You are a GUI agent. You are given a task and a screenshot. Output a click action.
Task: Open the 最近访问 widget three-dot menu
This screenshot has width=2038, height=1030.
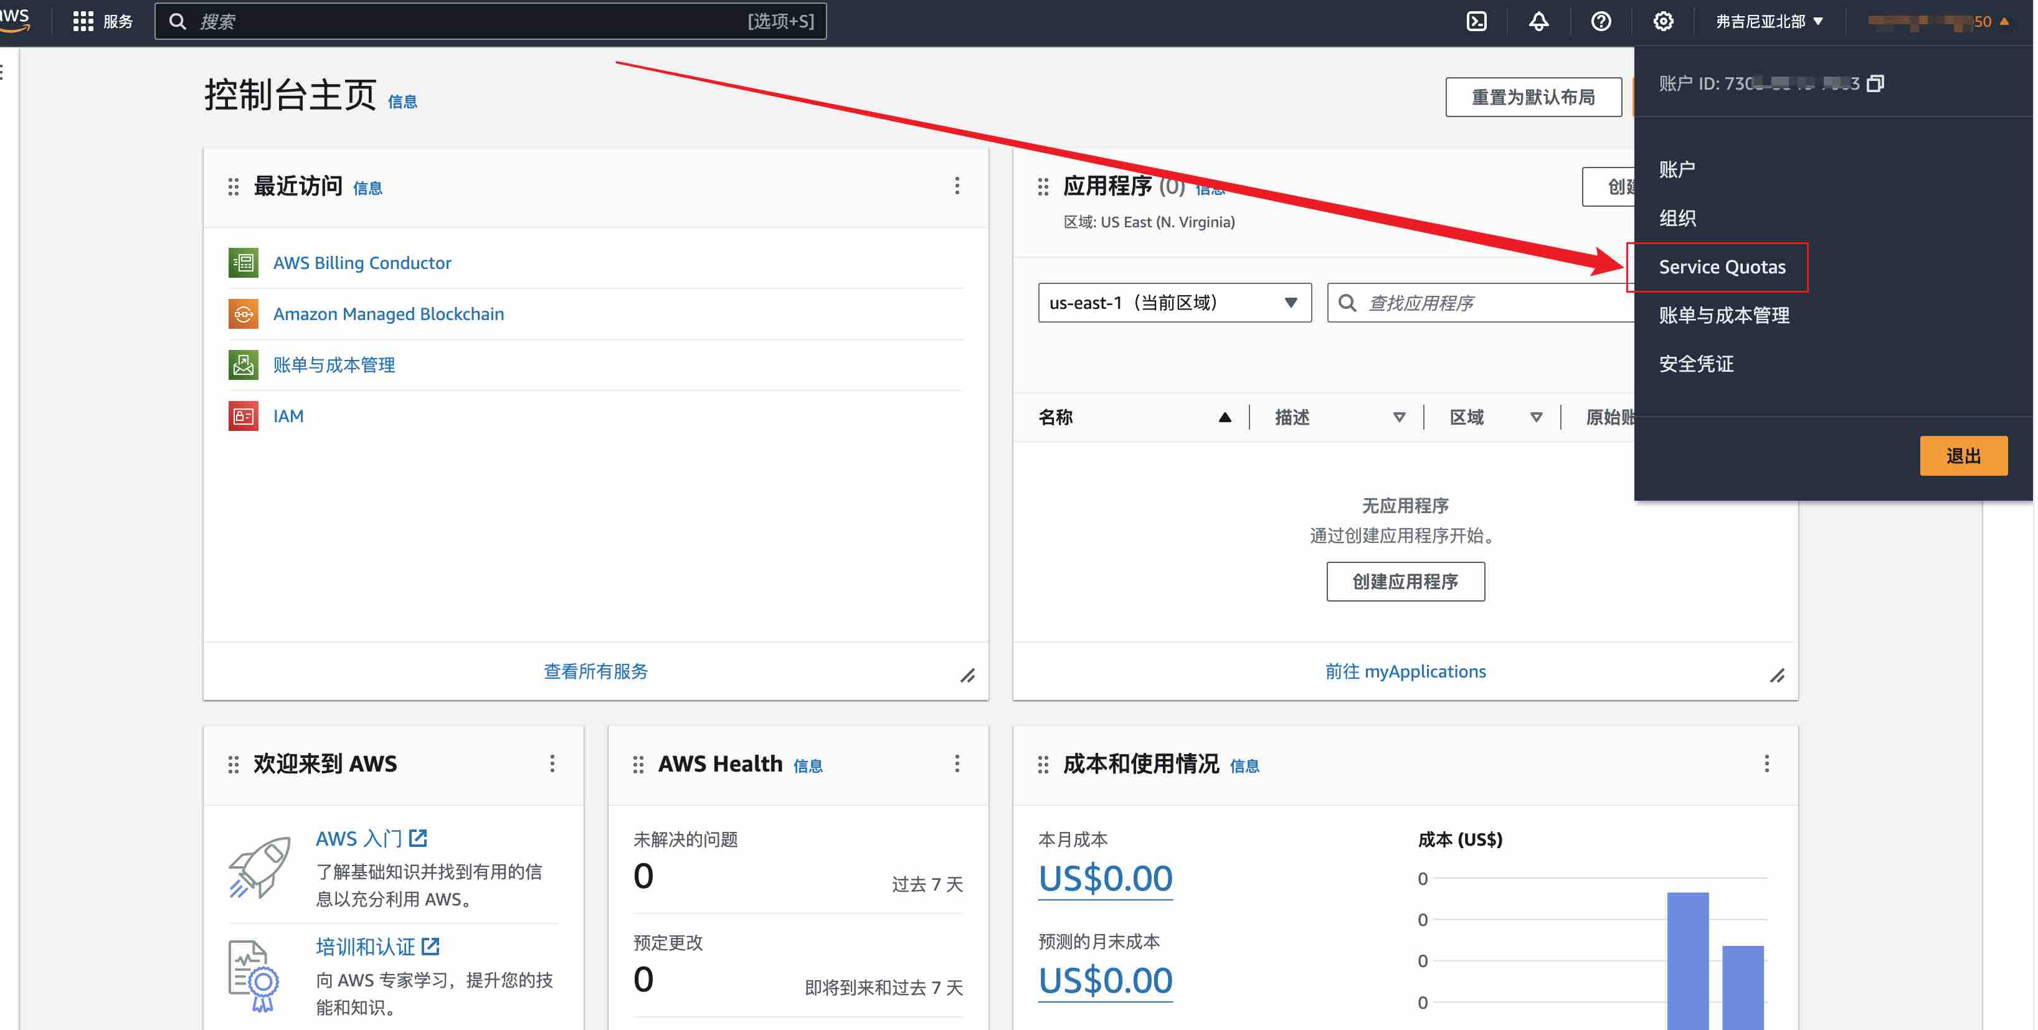(x=957, y=186)
